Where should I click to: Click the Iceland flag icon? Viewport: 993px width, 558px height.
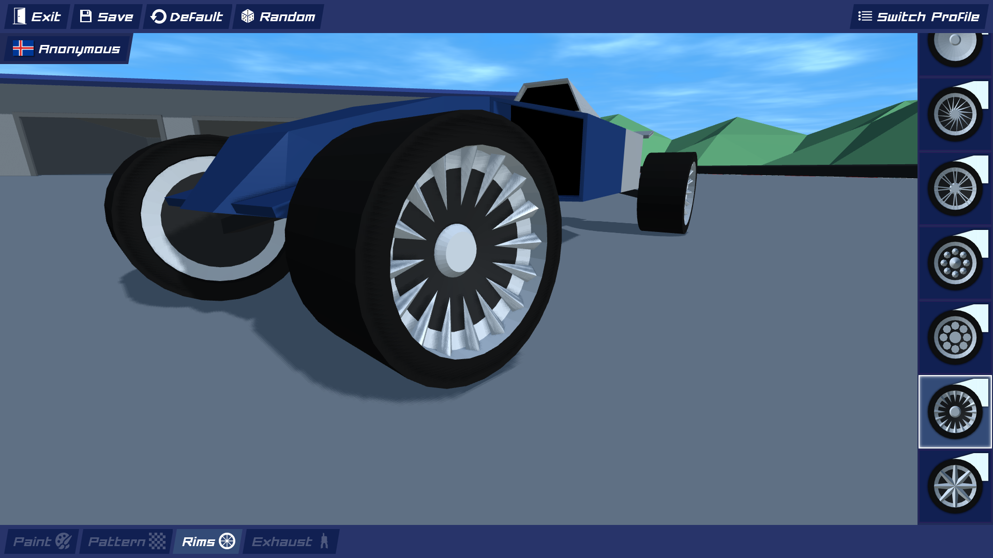23,49
